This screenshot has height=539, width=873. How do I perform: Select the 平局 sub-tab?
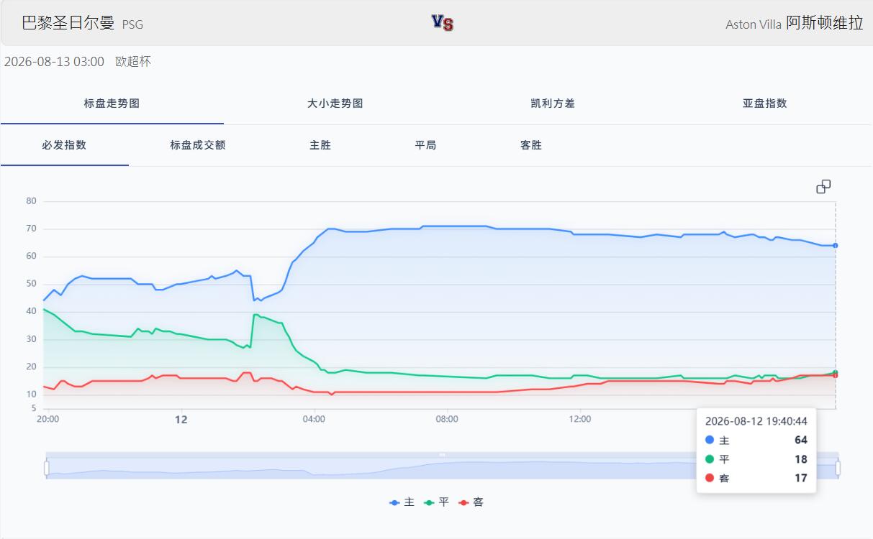[x=425, y=145]
